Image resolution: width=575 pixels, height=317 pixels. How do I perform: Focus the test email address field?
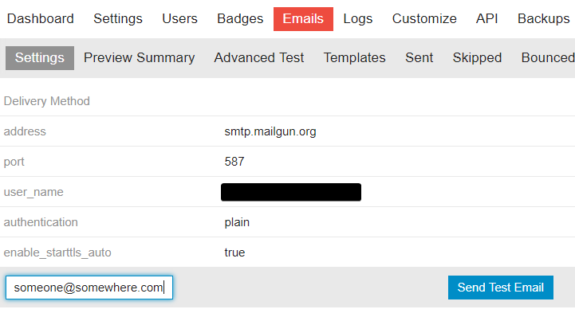coord(89,288)
